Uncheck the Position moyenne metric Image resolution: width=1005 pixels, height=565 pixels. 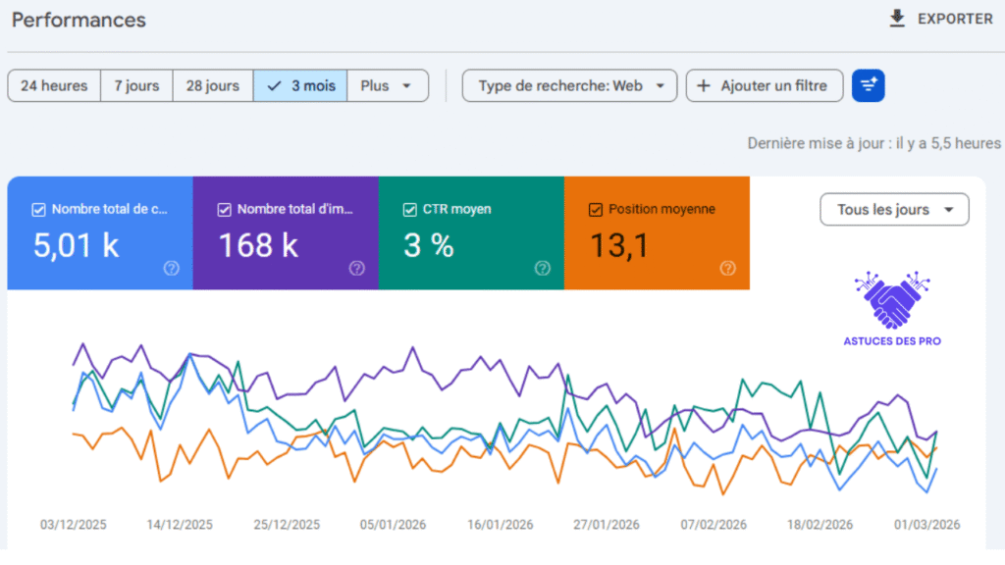click(595, 209)
